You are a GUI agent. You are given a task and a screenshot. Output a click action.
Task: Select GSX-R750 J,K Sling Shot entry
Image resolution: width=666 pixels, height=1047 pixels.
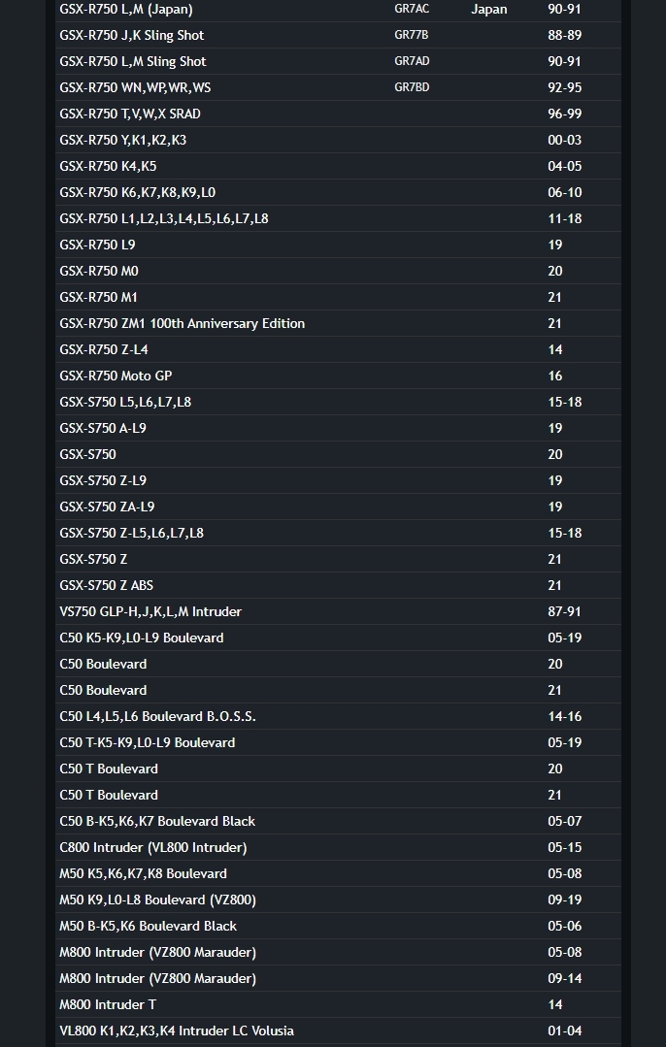[x=132, y=36]
